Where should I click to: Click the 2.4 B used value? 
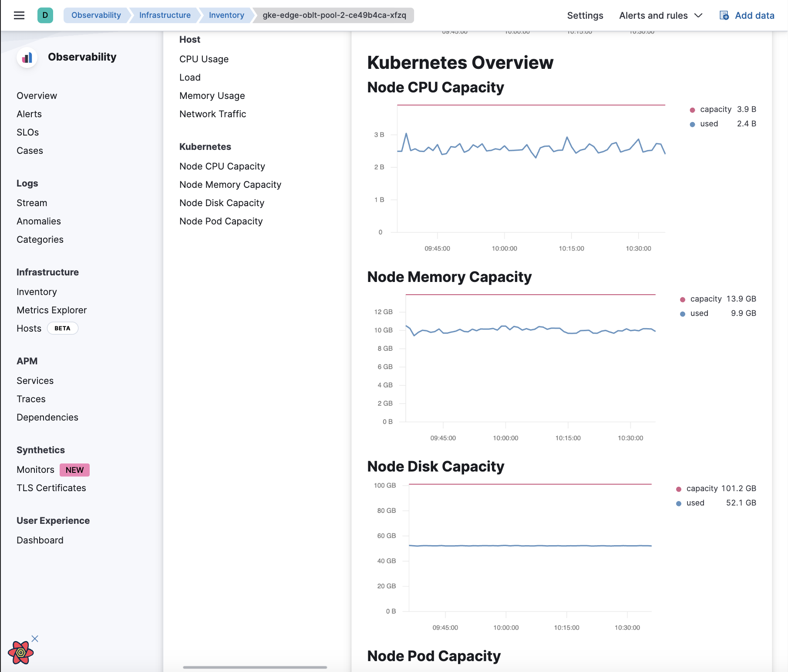(746, 123)
